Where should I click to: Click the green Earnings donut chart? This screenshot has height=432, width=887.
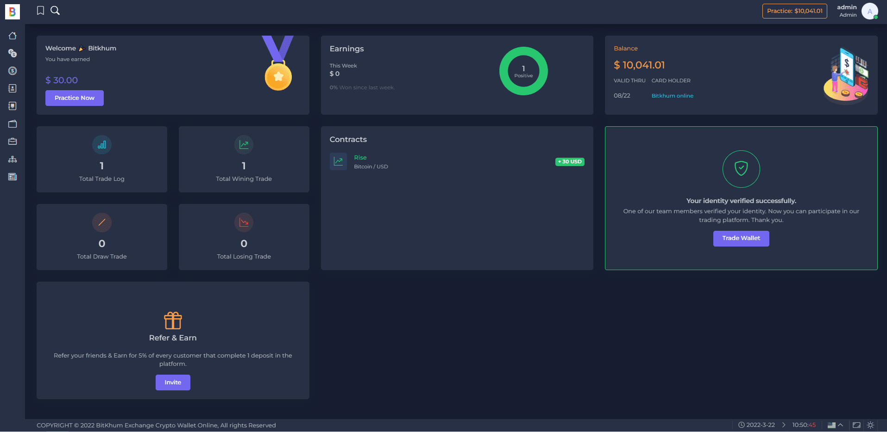click(x=523, y=71)
